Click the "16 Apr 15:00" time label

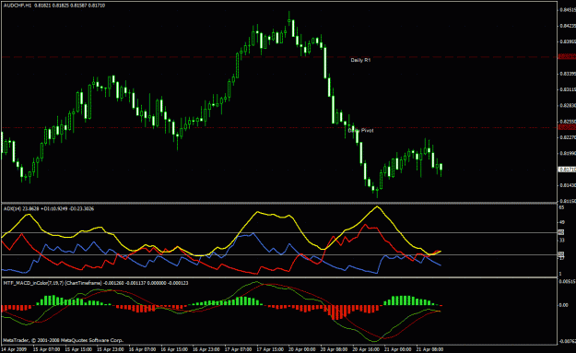click(174, 349)
